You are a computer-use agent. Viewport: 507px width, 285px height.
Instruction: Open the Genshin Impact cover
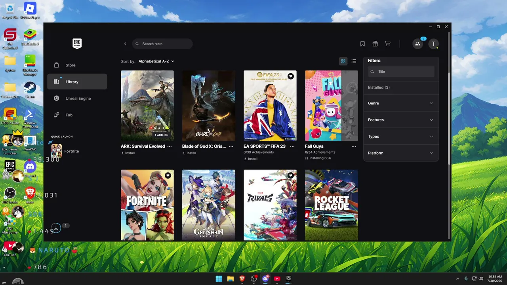(x=209, y=205)
